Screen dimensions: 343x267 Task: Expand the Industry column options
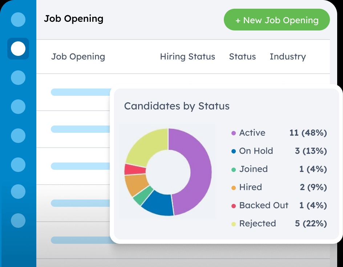point(288,57)
